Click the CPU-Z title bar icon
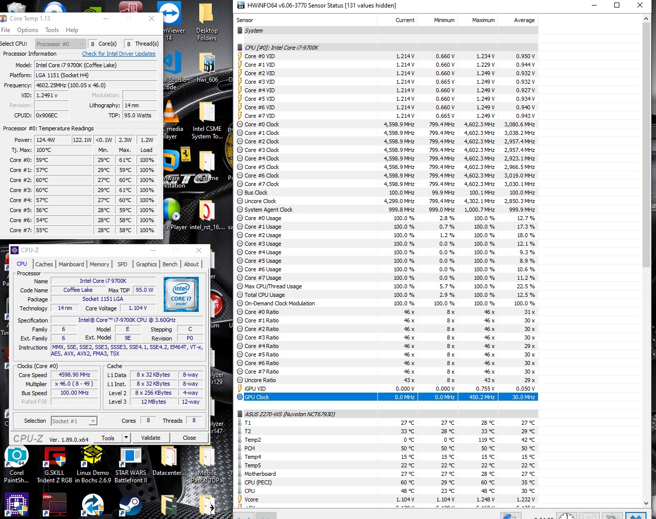Viewport: 656px width, 519px height. pyautogui.click(x=15, y=250)
